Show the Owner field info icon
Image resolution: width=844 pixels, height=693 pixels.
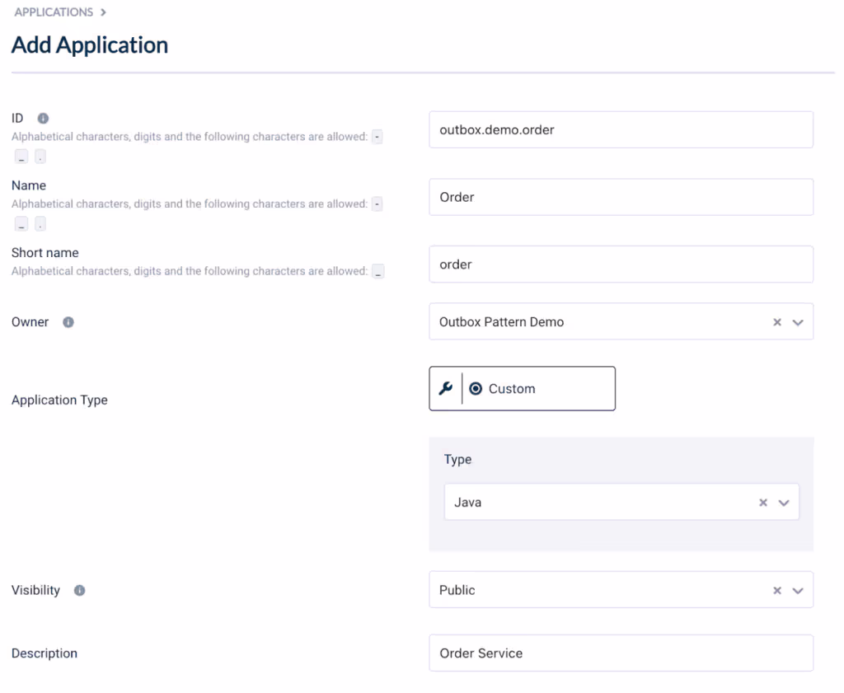[x=68, y=321]
